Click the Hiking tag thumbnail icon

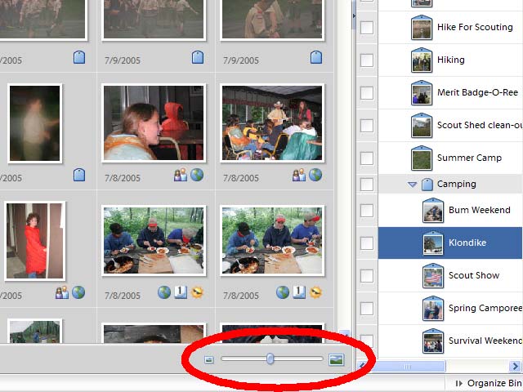coord(422,60)
